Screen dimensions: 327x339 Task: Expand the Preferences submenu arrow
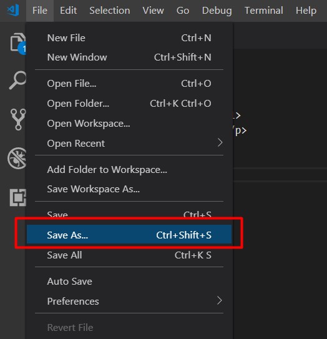(220, 300)
